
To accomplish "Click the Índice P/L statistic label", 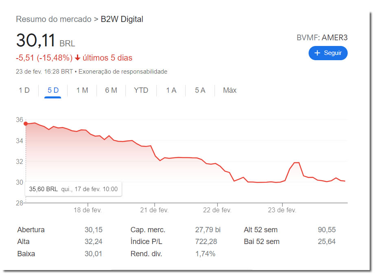I will (x=146, y=242).
